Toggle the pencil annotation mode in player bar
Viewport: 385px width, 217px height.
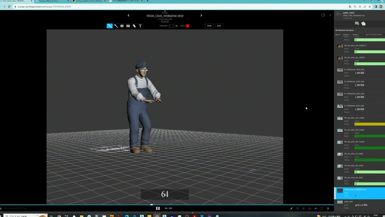pos(291,208)
